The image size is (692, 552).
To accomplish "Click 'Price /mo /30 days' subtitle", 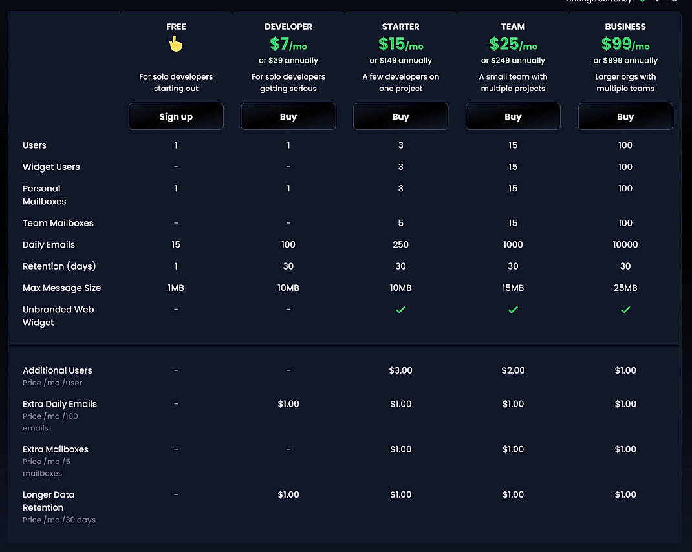I will 59,520.
